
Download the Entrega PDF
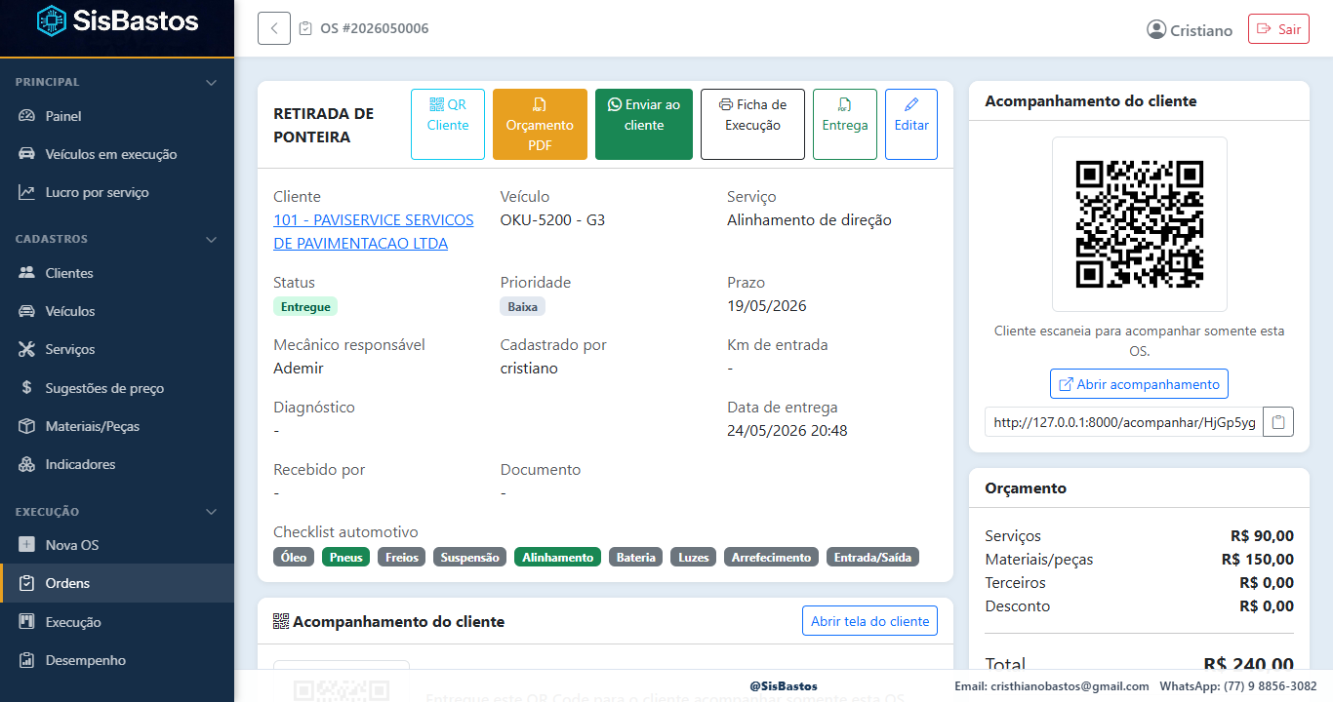[x=845, y=125]
